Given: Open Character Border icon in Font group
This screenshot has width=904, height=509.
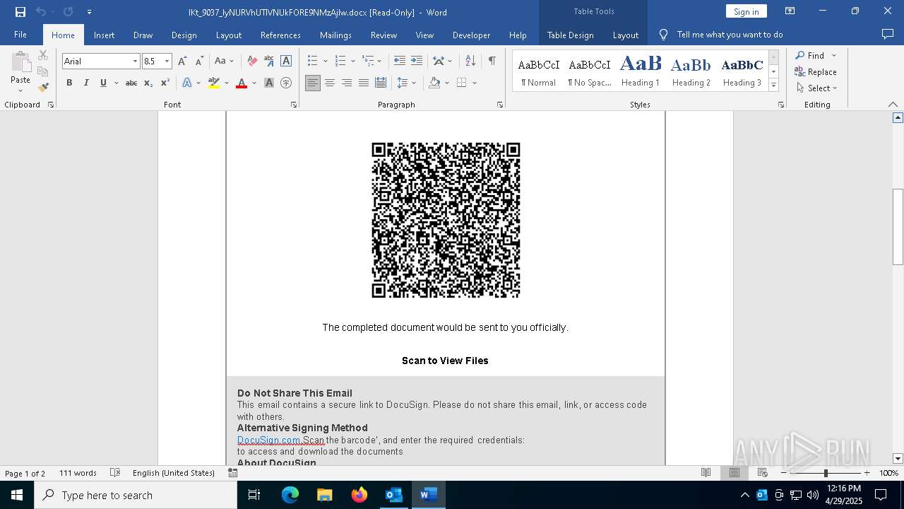Looking at the screenshot, I should (286, 62).
